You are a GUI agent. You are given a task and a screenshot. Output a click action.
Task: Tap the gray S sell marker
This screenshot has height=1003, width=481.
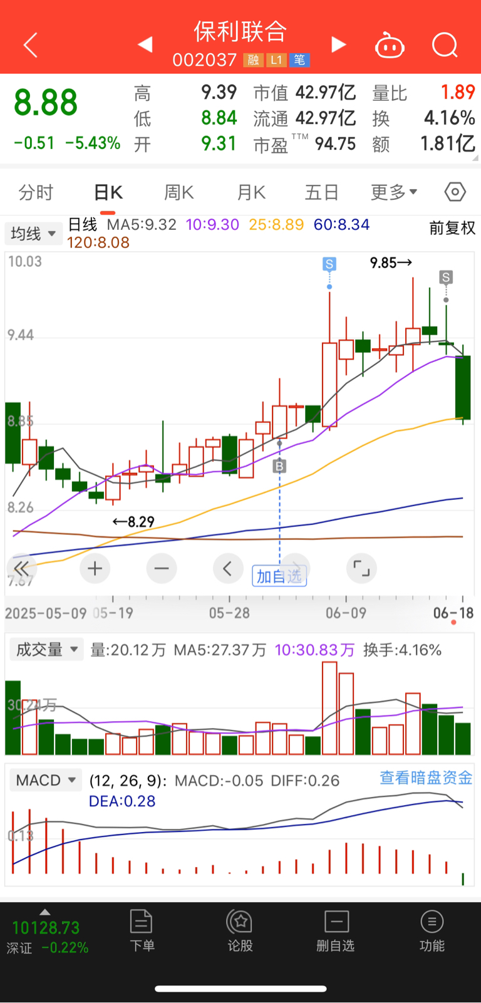point(446,277)
